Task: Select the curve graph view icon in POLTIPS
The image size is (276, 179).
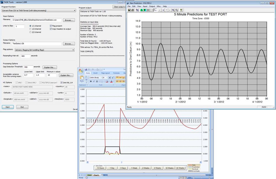Action: (155, 10)
